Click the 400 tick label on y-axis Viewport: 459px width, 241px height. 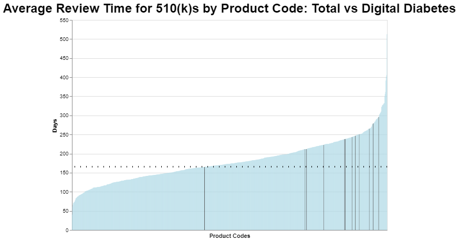[64, 78]
